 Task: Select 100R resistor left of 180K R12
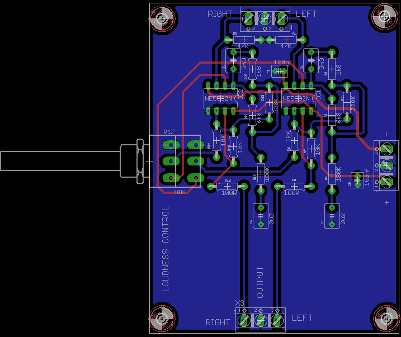(227, 186)
